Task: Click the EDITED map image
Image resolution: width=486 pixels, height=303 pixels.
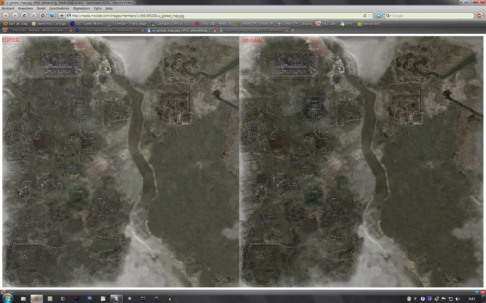Action: coord(121,162)
